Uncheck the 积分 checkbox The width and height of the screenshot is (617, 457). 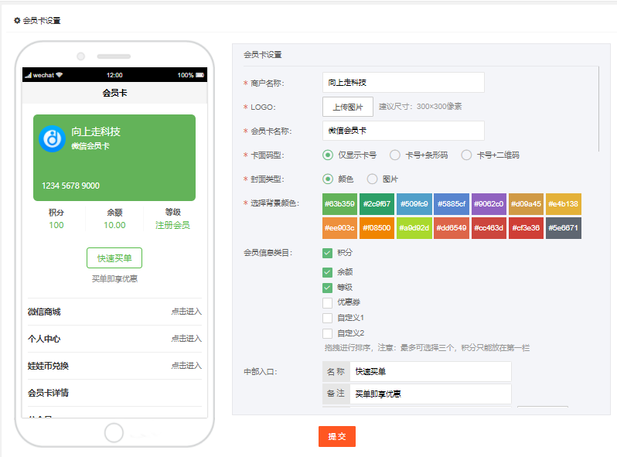[x=328, y=253]
